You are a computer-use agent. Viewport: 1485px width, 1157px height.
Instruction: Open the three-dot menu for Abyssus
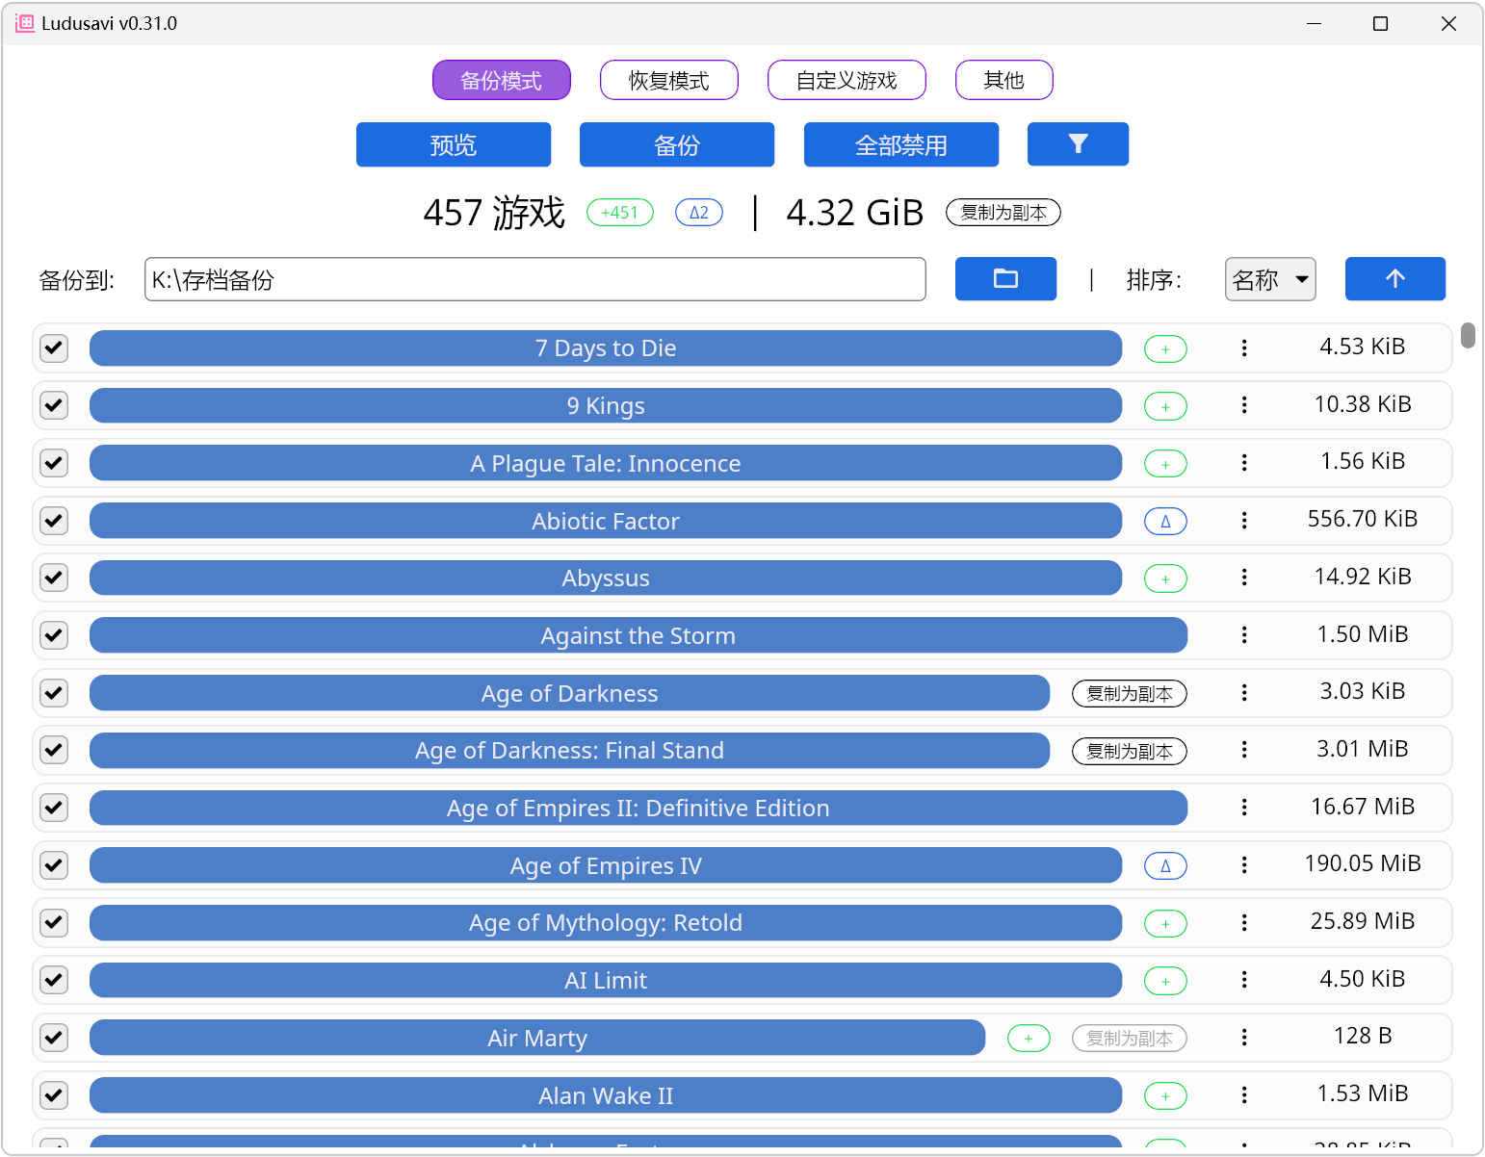pyautogui.click(x=1244, y=578)
